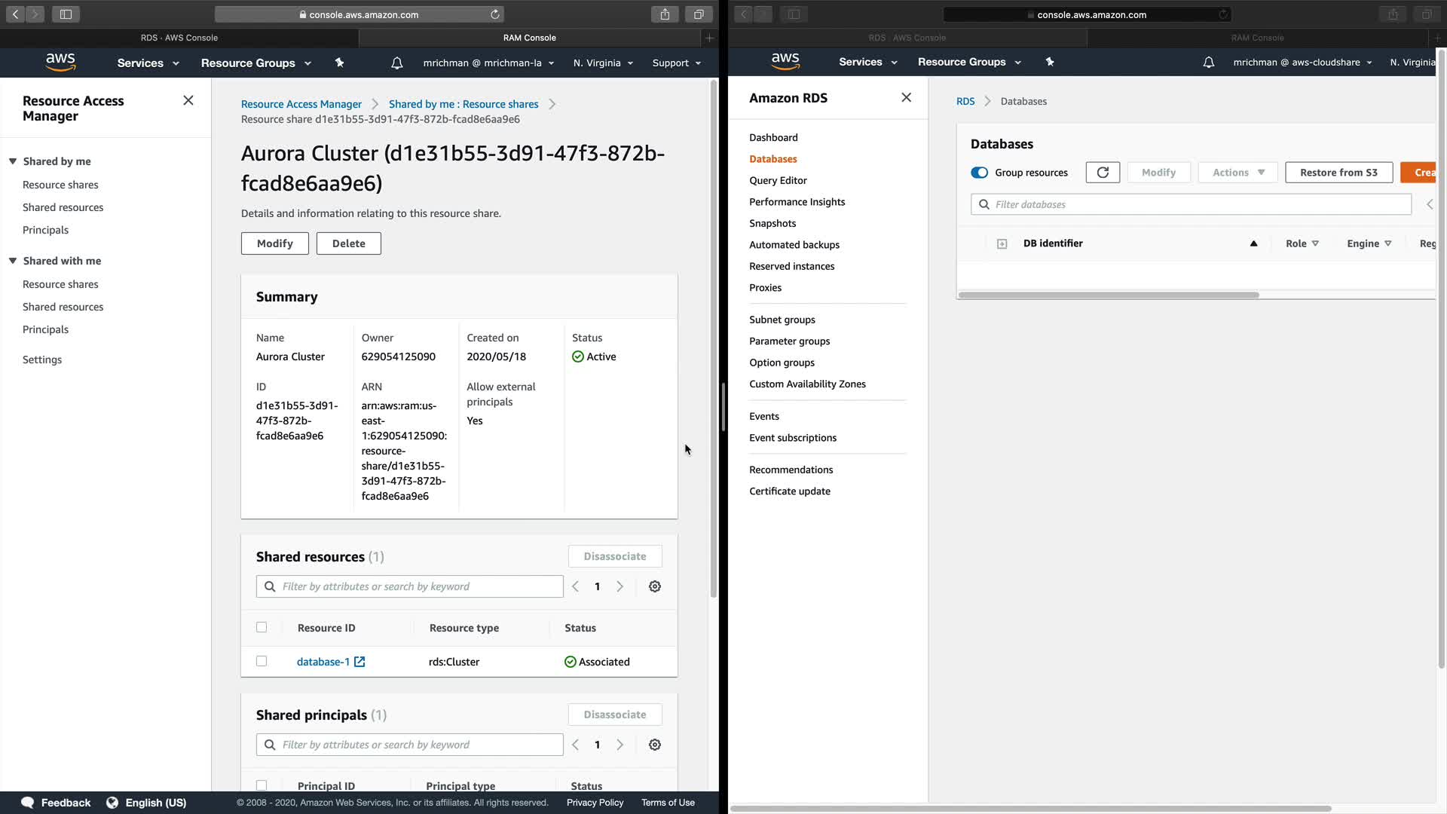
Task: Click the notification bell in left console
Action: [396, 63]
